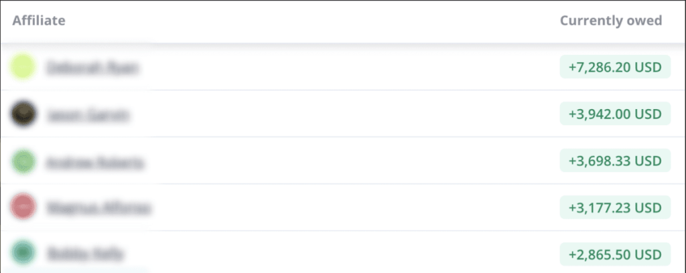Open affiliate name beside the lime-green avatar

point(92,68)
